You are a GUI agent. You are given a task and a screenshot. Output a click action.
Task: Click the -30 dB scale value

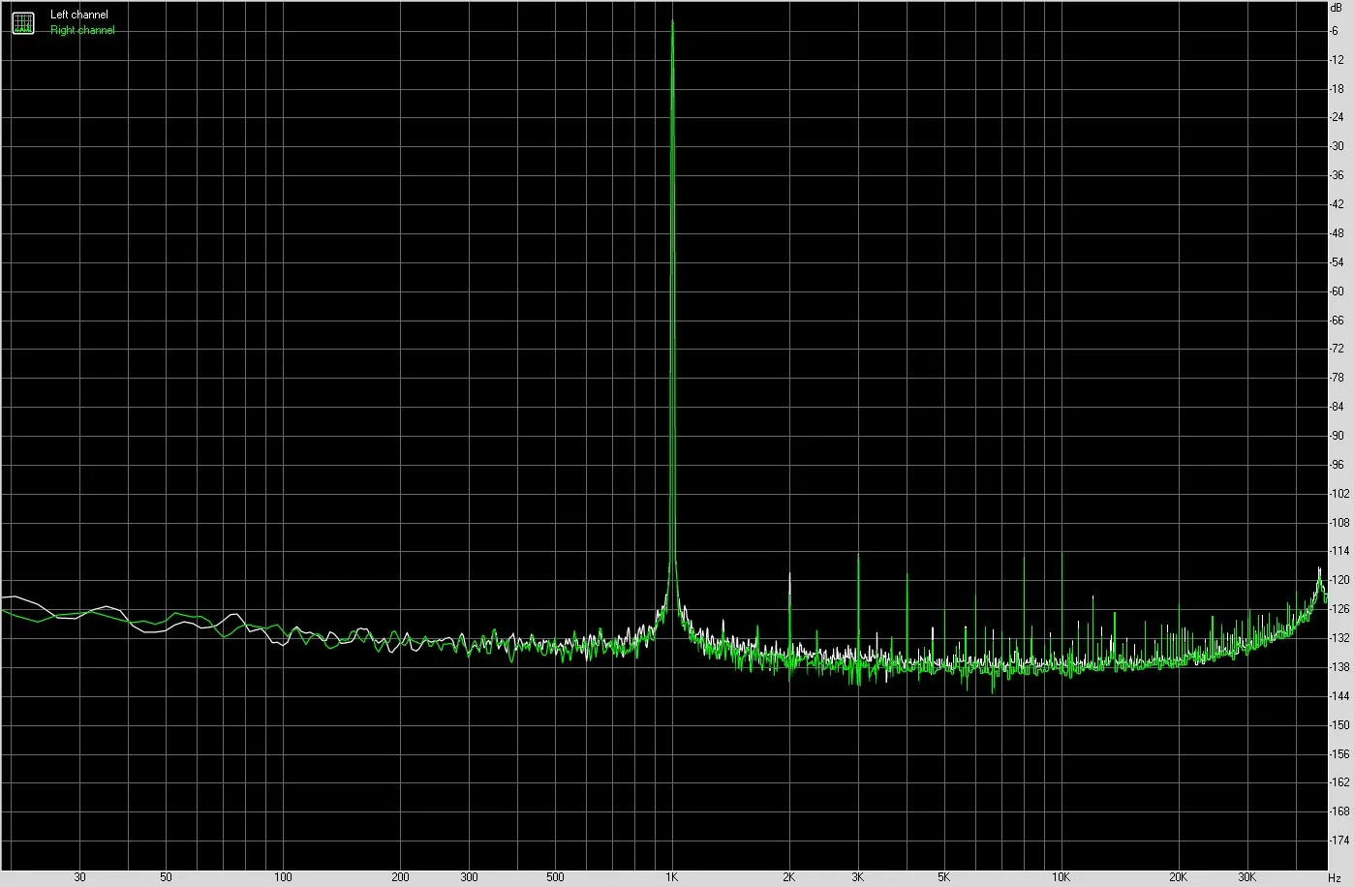1337,146
